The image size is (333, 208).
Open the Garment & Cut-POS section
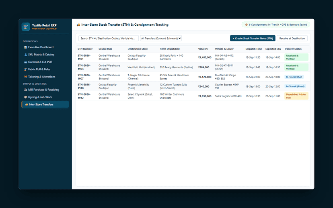pos(45,62)
